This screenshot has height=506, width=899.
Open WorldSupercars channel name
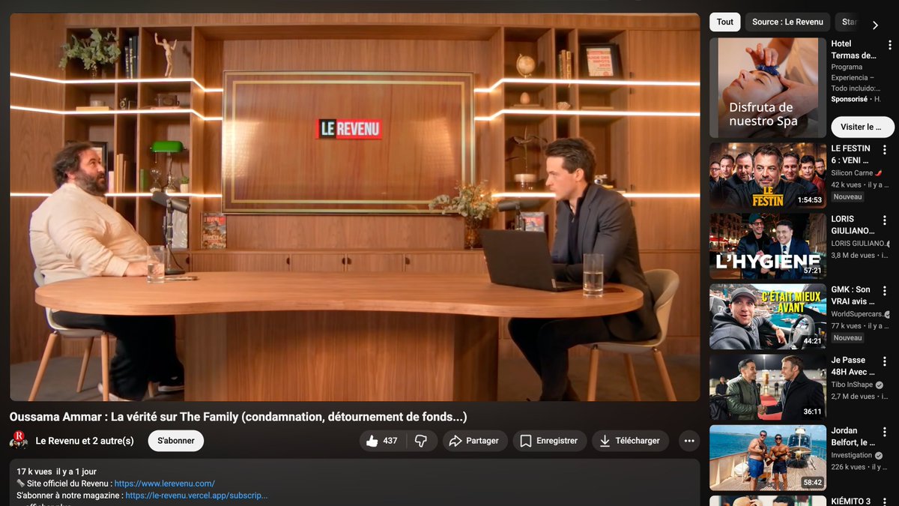(x=857, y=314)
